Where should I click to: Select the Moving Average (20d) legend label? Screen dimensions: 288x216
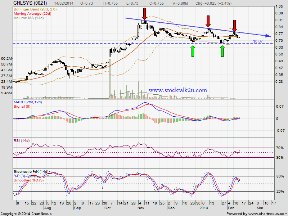click(32, 14)
